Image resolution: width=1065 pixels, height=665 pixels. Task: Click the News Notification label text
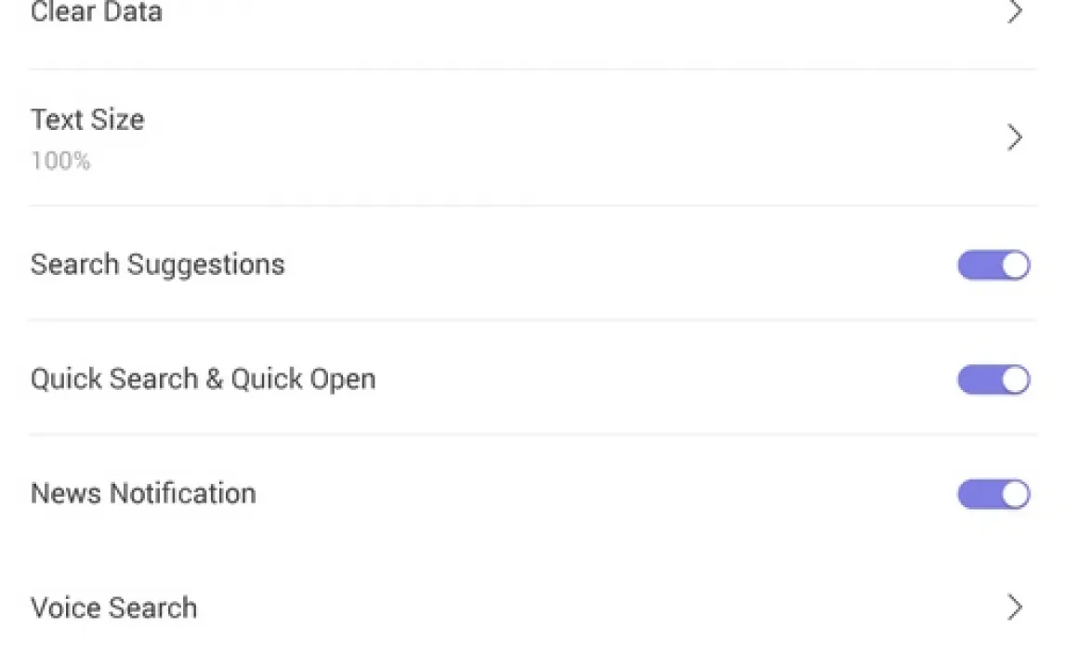point(143,493)
